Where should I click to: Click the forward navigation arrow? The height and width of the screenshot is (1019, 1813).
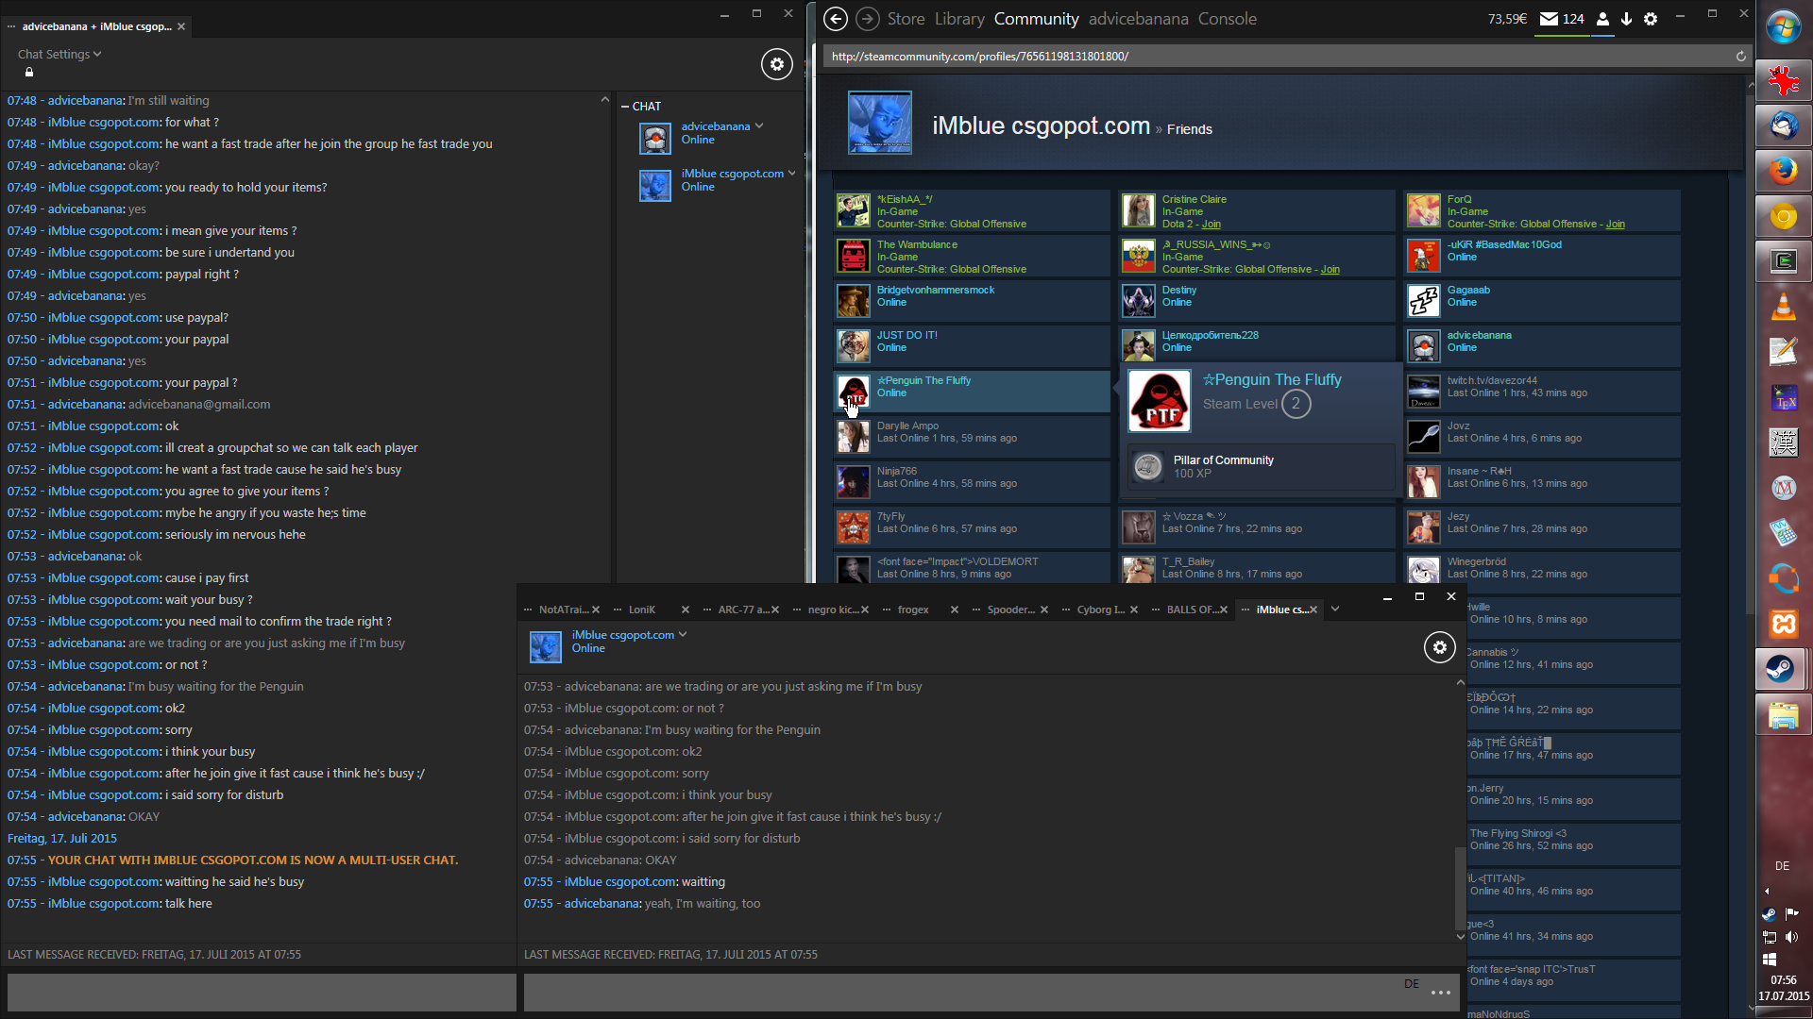(867, 19)
